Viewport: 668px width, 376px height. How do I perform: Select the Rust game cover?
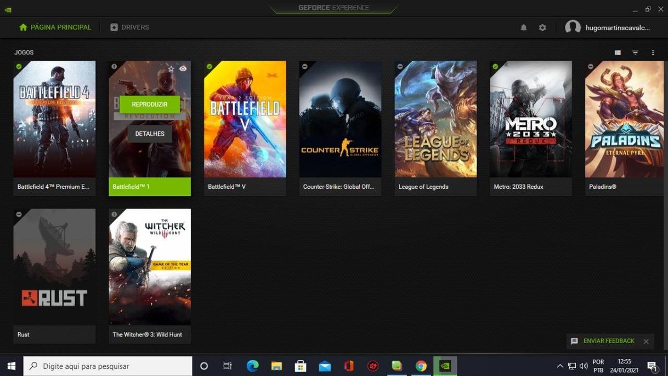[x=54, y=267]
